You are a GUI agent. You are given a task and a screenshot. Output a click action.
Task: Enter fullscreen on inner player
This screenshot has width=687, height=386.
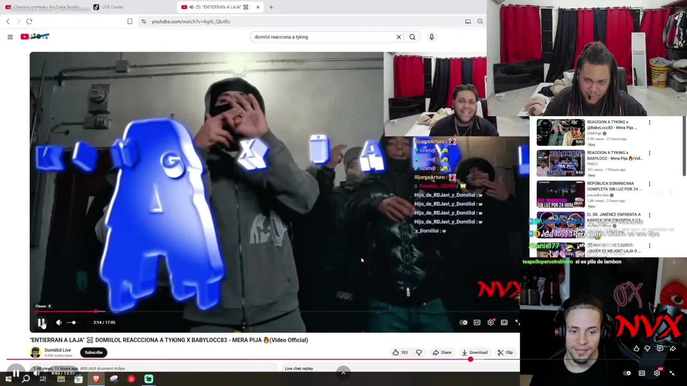click(x=517, y=322)
